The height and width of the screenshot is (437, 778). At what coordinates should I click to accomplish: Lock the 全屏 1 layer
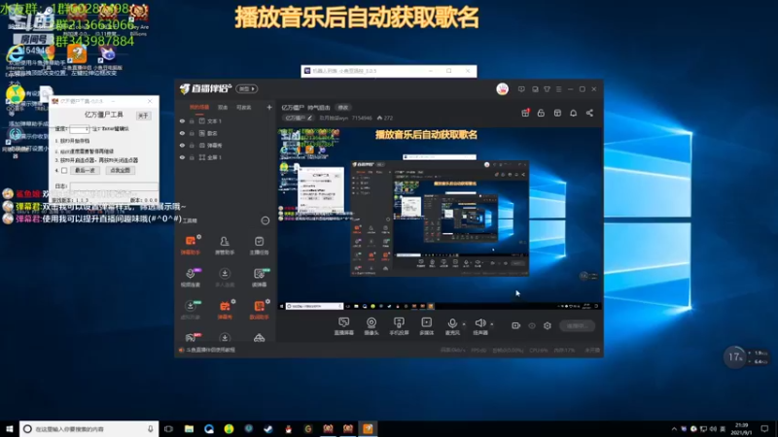(192, 157)
